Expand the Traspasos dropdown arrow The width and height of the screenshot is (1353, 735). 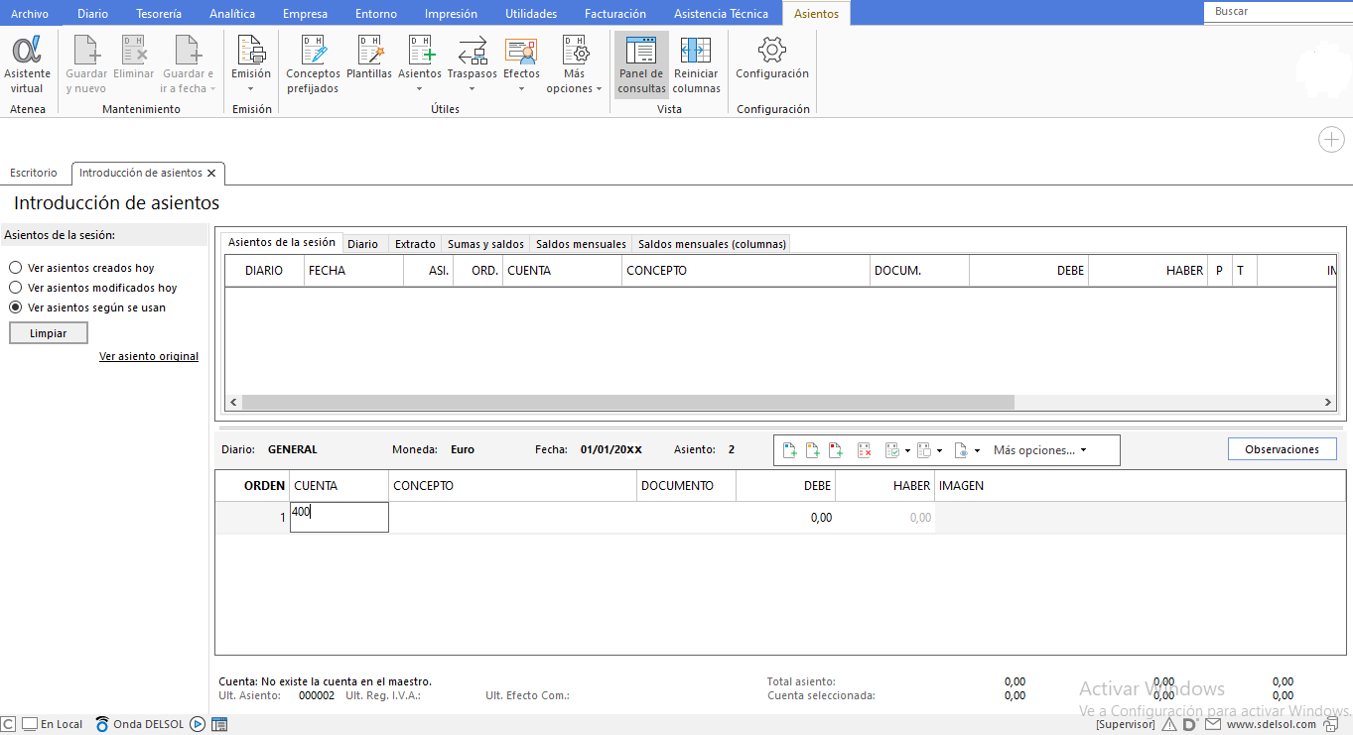tap(473, 88)
